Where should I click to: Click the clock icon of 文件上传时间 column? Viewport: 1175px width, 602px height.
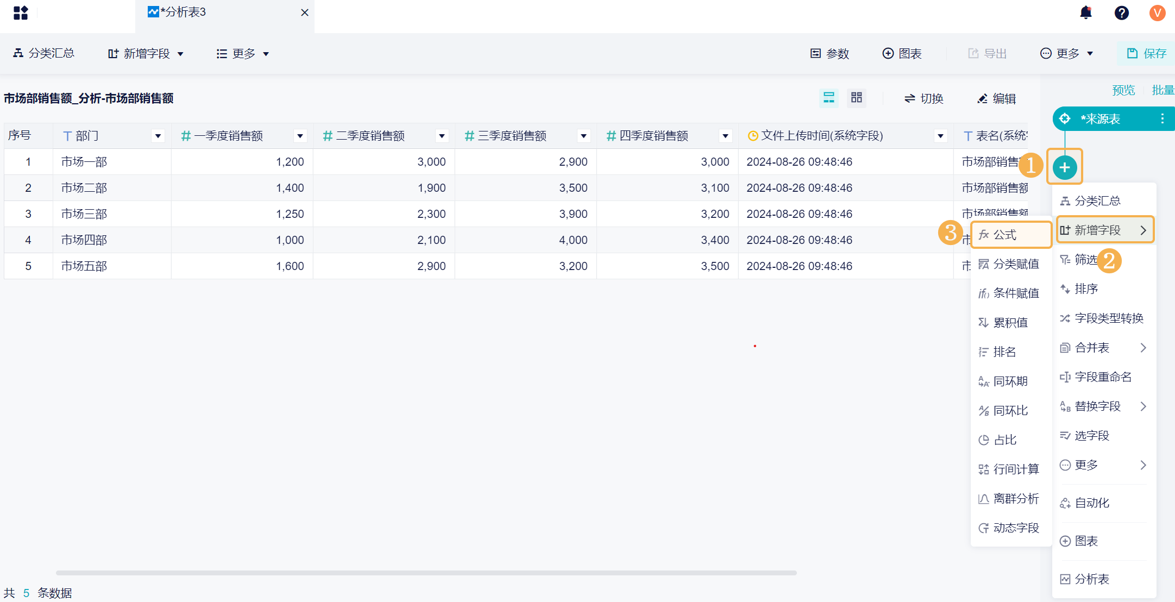click(x=753, y=136)
